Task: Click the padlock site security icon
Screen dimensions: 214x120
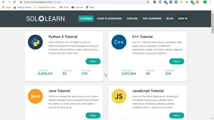Action: [x=21, y=2]
